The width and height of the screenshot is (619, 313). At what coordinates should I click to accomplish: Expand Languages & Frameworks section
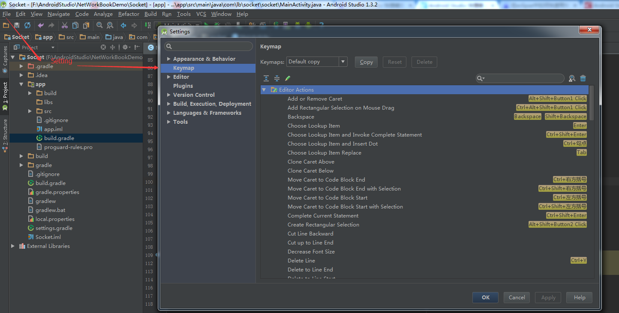169,113
